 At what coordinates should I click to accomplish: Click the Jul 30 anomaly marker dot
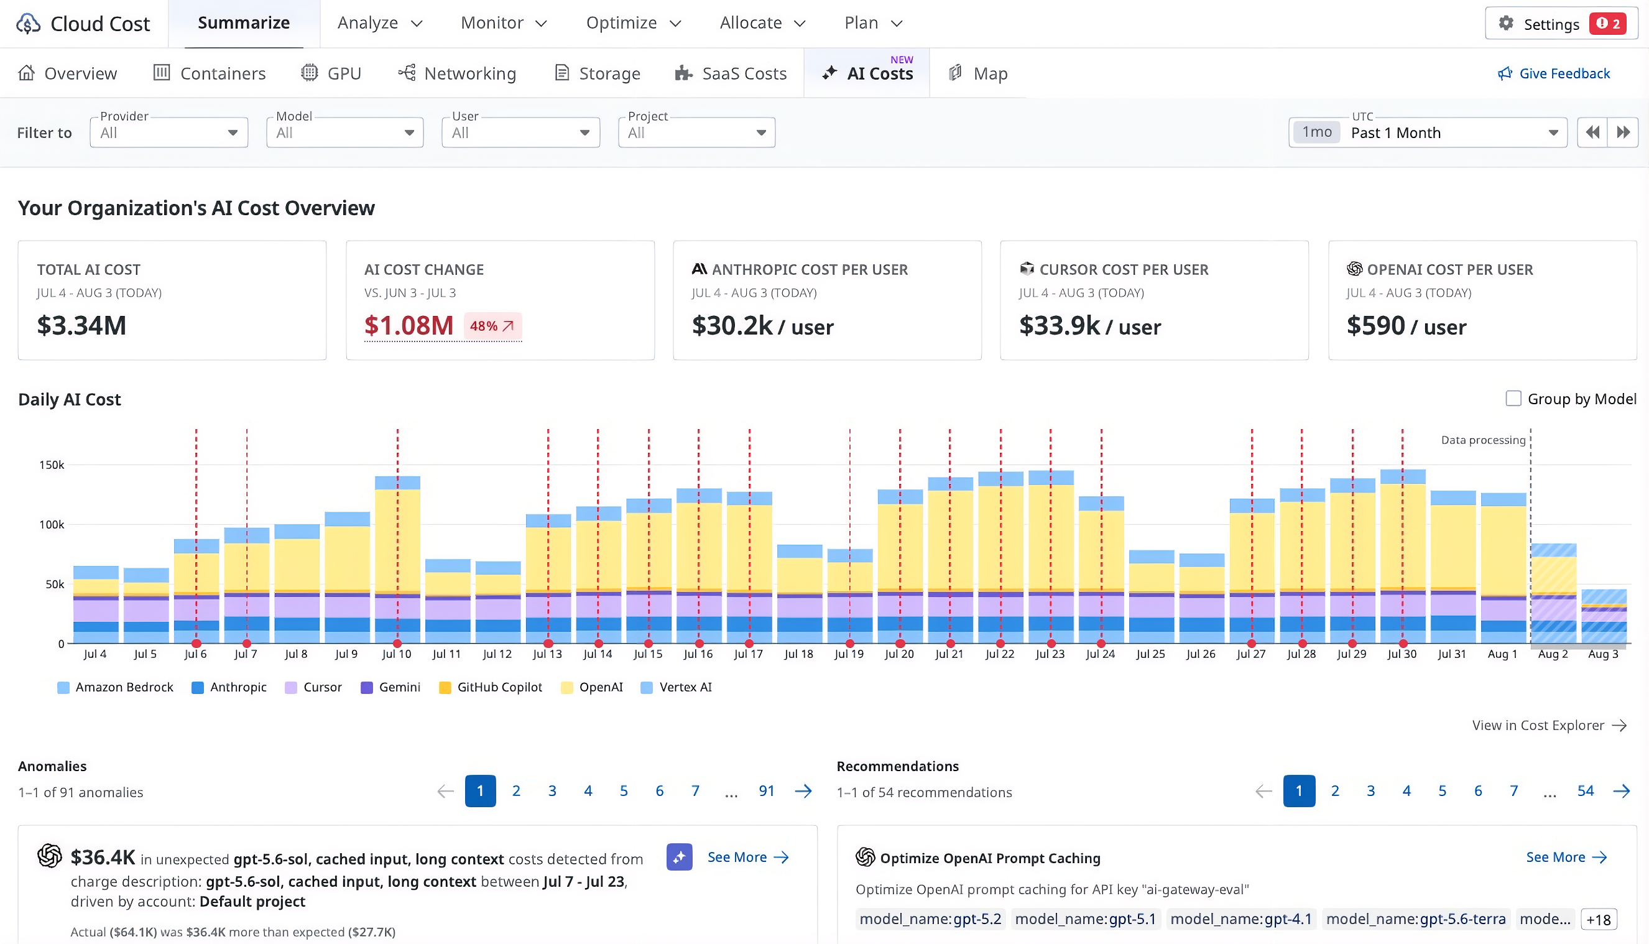pos(1403,643)
